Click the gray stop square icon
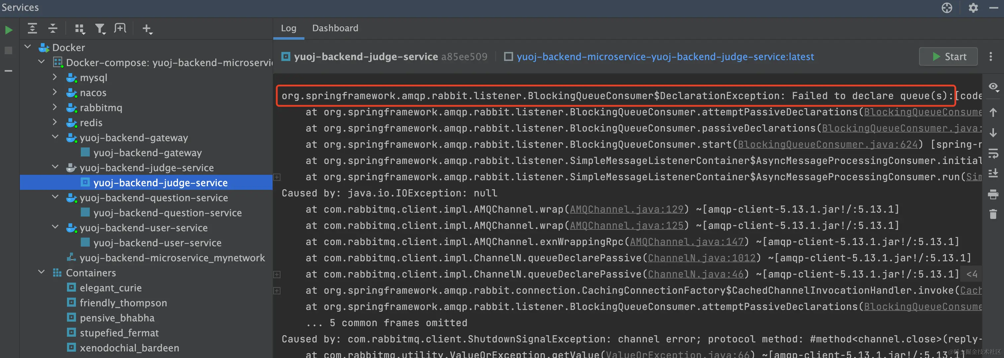This screenshot has height=358, width=1004. point(8,50)
